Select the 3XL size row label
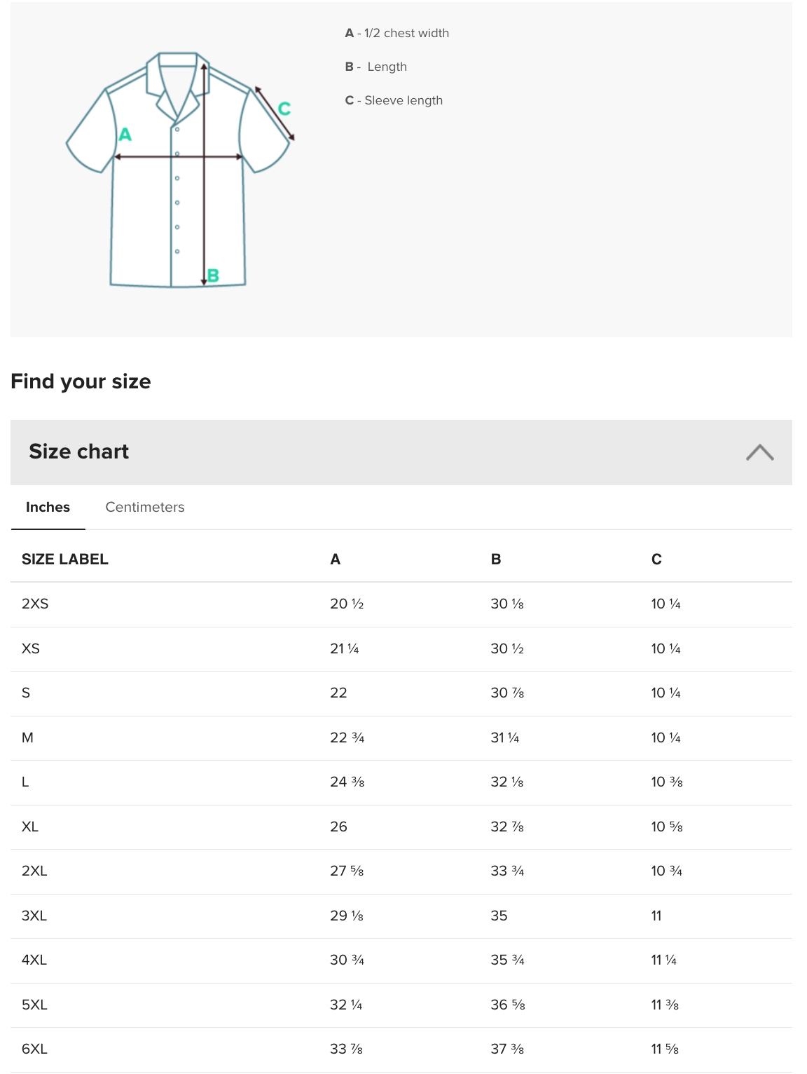Viewport: 807px width, 1074px height. pyautogui.click(x=34, y=916)
